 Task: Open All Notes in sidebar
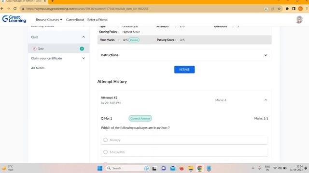[38, 68]
